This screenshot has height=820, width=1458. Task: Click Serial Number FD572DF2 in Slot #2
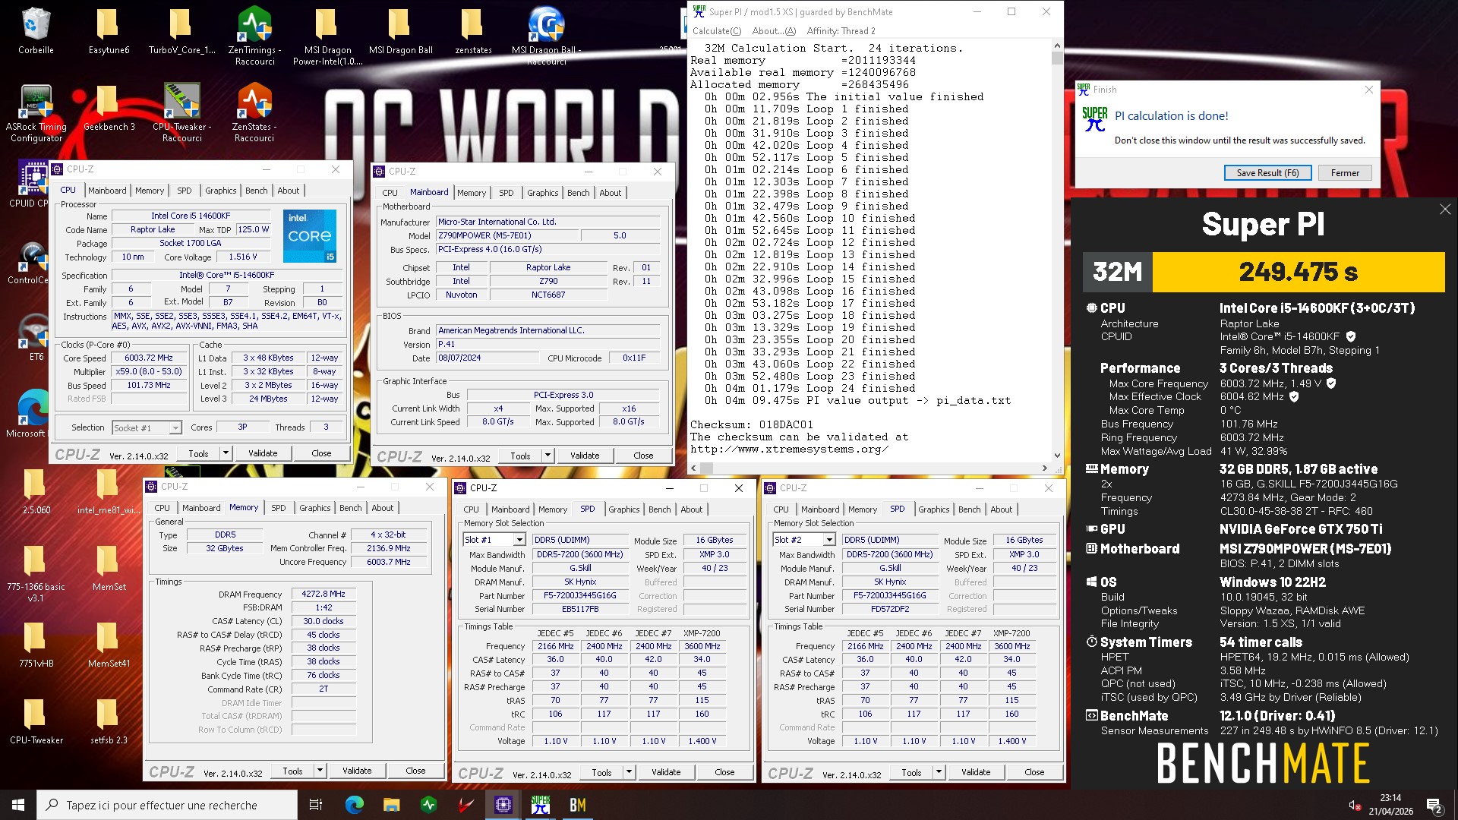[889, 609]
